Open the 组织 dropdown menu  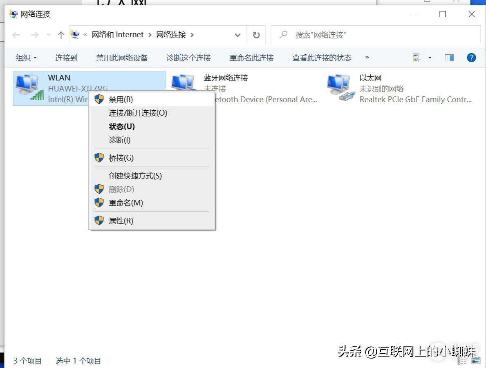[26, 58]
